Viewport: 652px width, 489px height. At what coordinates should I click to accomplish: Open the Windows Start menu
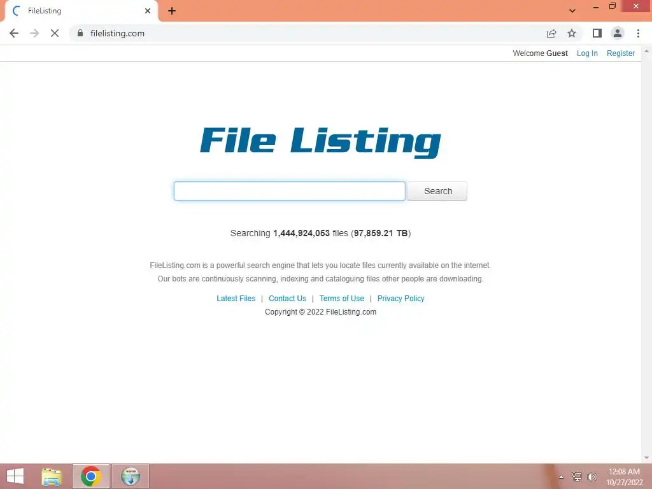[15, 476]
